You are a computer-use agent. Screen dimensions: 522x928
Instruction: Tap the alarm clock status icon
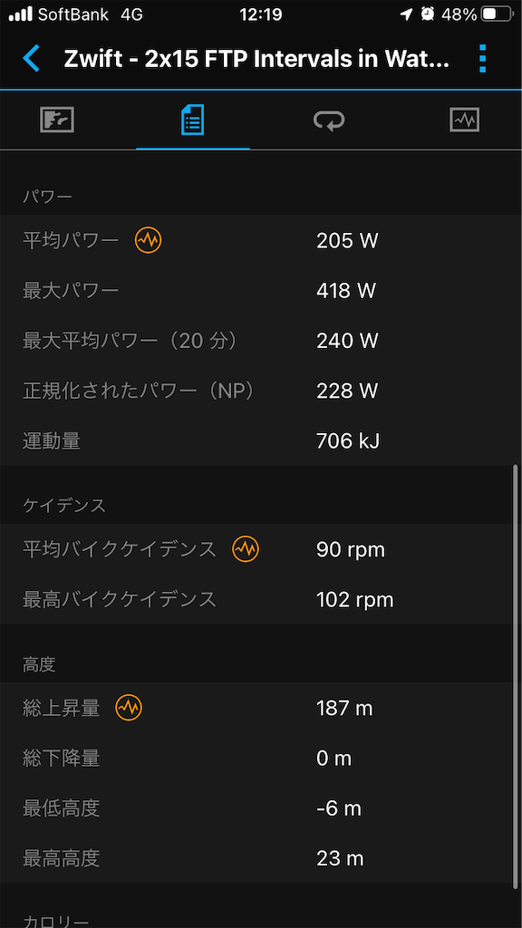point(428,14)
